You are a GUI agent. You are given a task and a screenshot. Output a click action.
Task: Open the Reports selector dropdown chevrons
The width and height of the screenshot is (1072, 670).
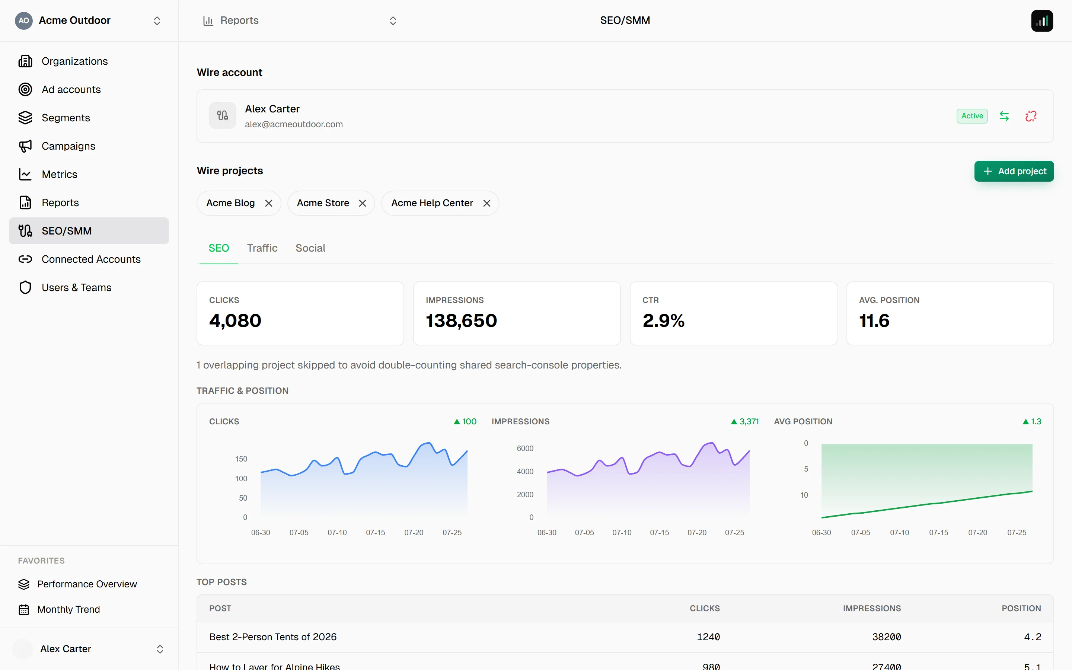pyautogui.click(x=393, y=20)
